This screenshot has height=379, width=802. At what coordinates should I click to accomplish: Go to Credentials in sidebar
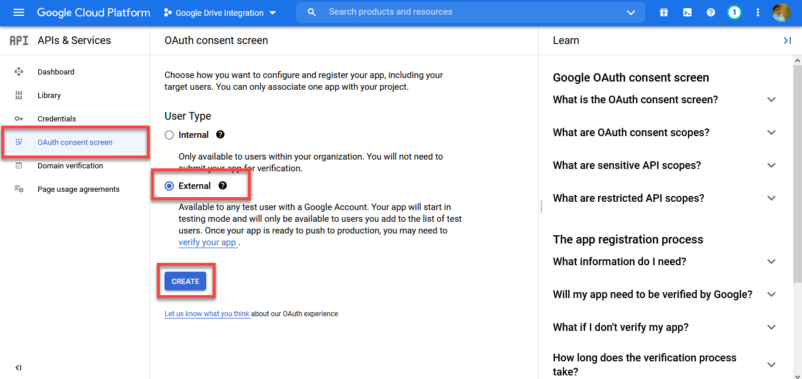(56, 119)
